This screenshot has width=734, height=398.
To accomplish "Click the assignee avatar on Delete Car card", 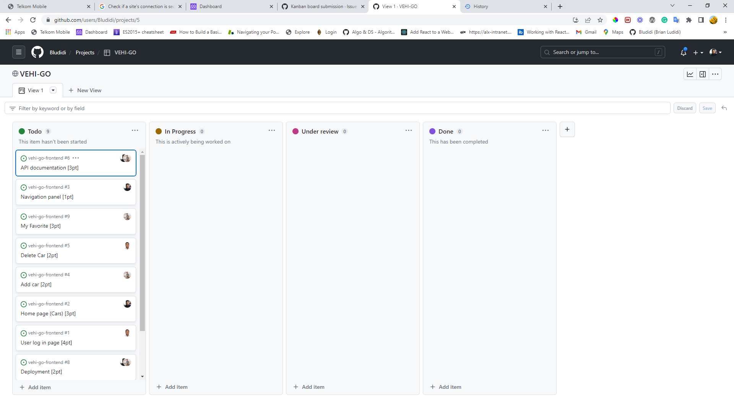I will pyautogui.click(x=128, y=246).
